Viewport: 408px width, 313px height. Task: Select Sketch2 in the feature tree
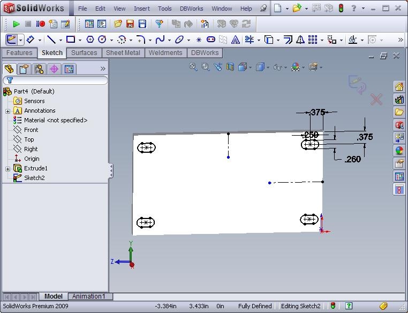click(x=34, y=178)
